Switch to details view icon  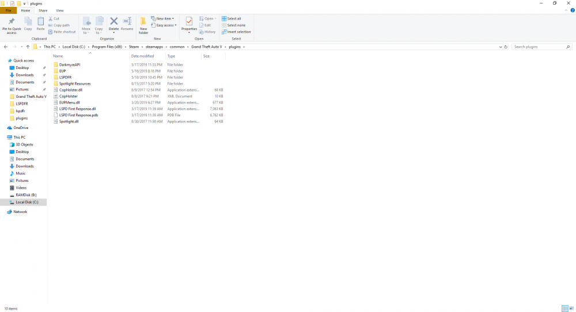[x=565, y=309]
